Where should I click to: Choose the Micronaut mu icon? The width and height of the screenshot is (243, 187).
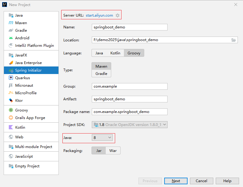[x=11, y=85]
